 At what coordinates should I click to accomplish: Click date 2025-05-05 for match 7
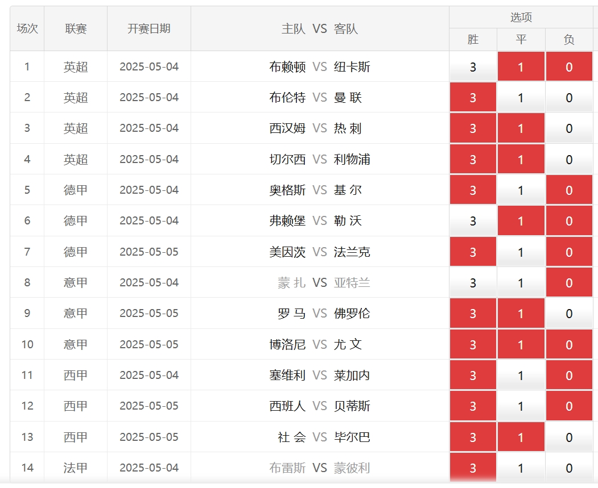pyautogui.click(x=149, y=252)
